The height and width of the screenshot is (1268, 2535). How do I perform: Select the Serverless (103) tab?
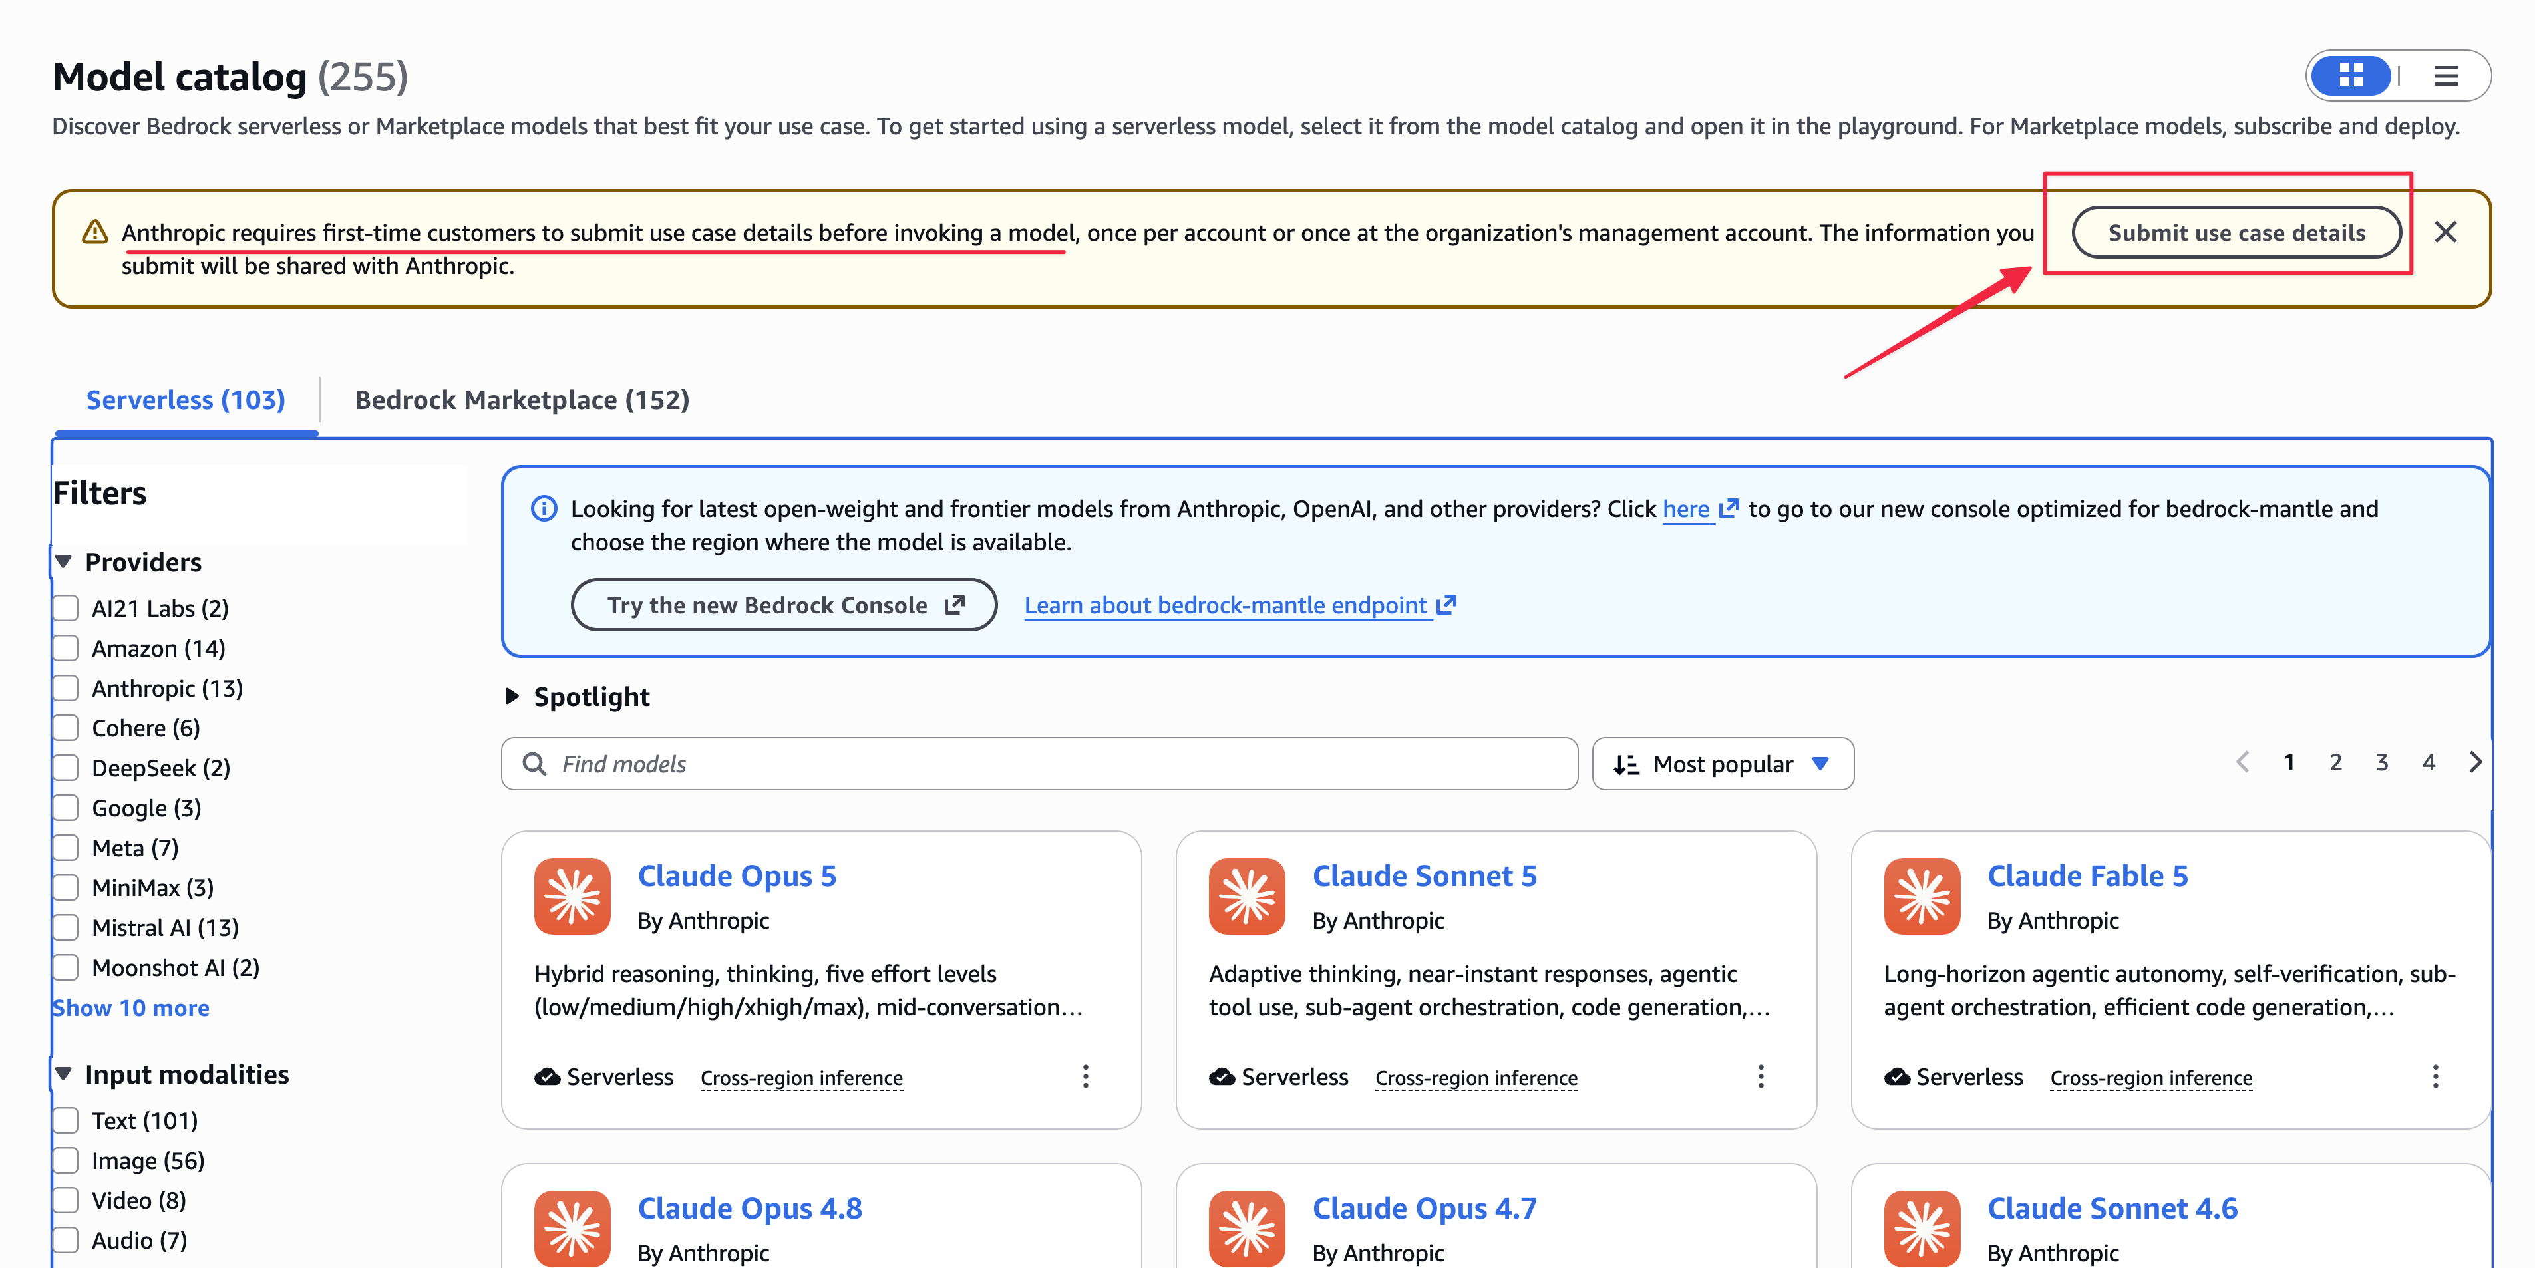(x=186, y=400)
